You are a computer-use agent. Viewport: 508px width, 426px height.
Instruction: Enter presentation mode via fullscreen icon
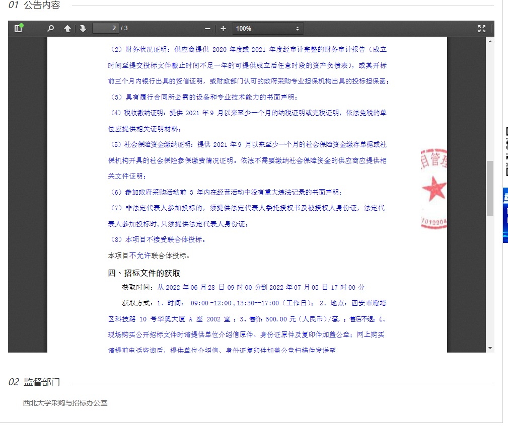pyautogui.click(x=481, y=29)
